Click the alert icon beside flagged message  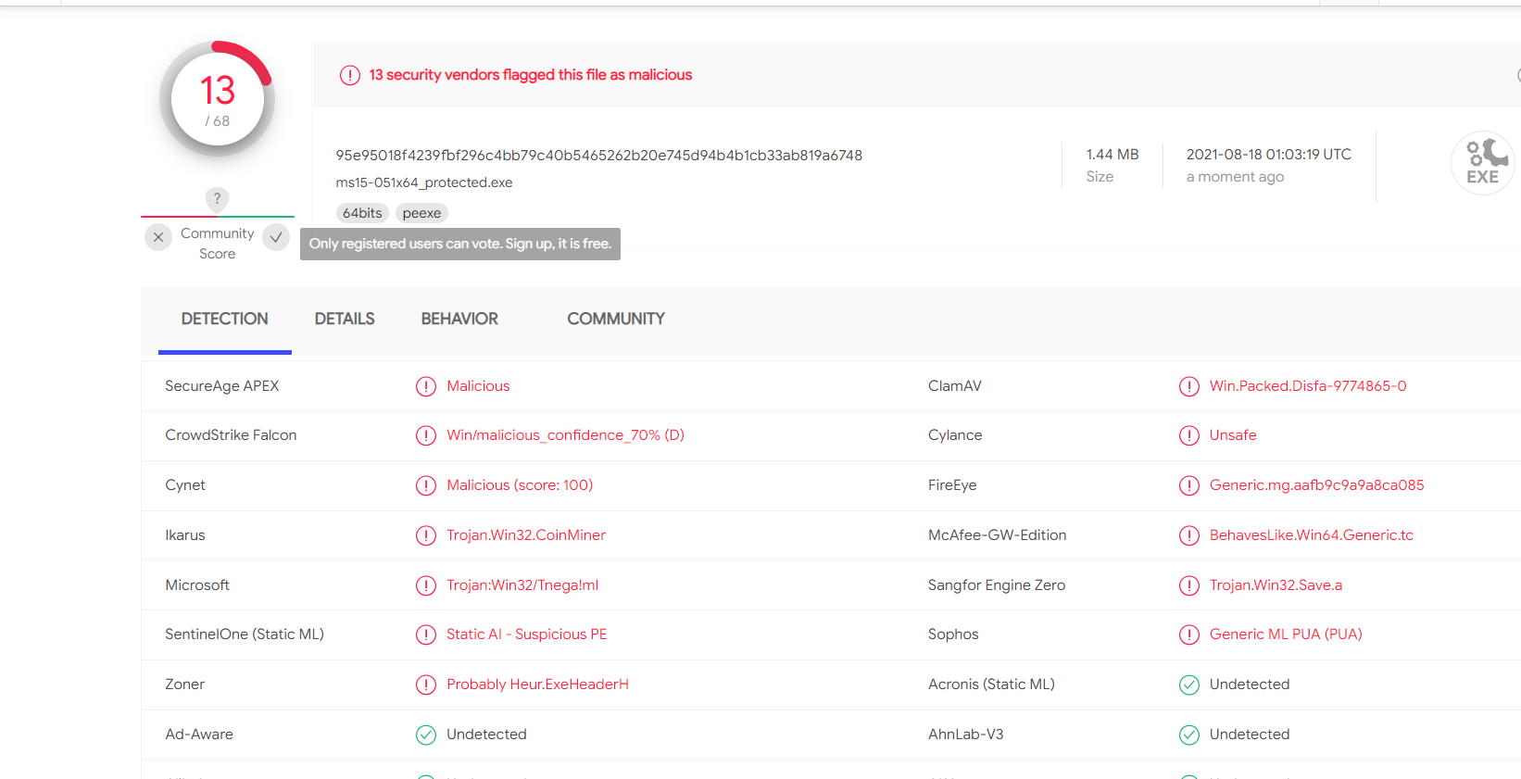349,75
